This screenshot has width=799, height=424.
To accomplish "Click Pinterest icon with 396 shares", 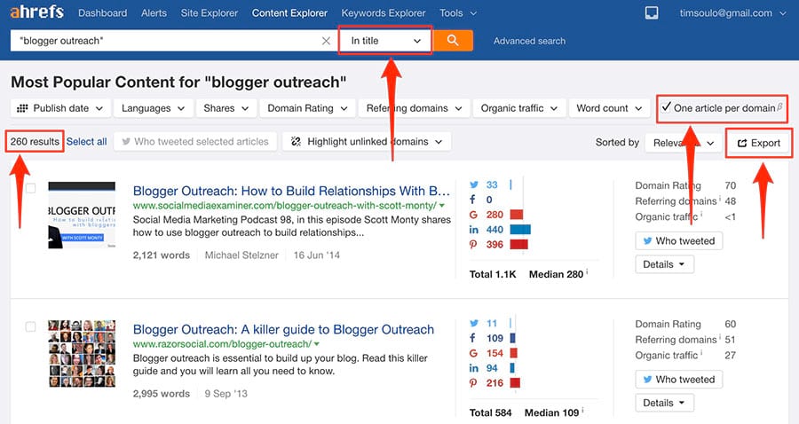I will 473,245.
